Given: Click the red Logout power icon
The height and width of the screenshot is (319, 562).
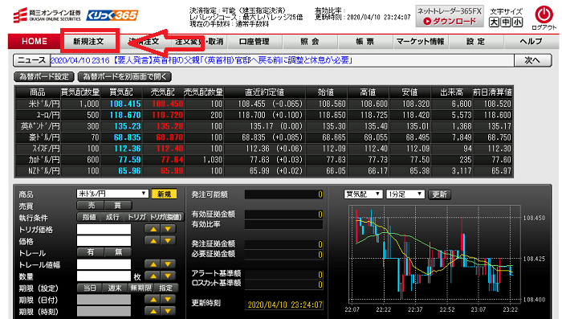Looking at the screenshot, I should 544,15.
